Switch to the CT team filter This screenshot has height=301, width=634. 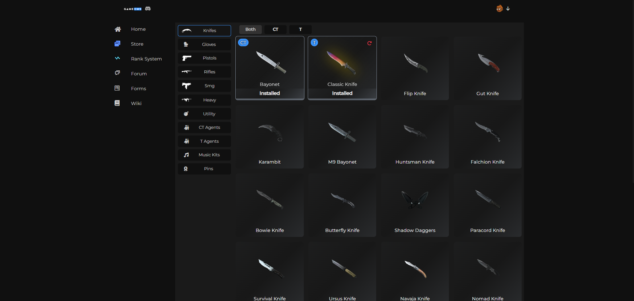pos(275,29)
